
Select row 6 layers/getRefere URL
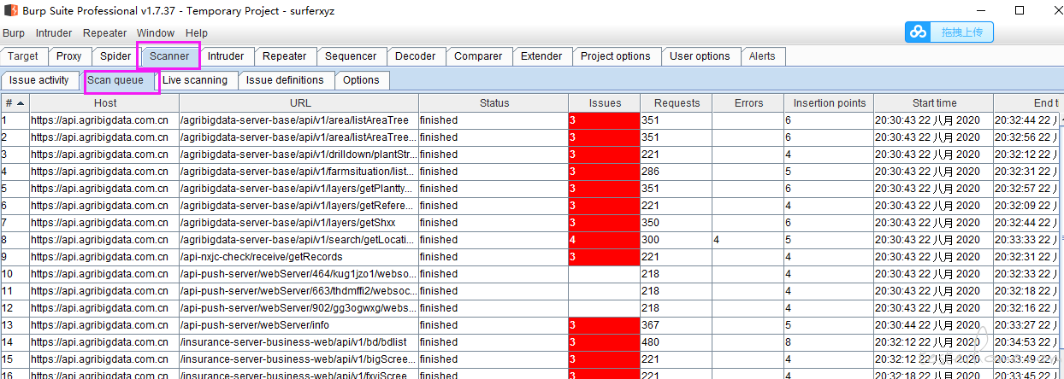[x=299, y=206]
